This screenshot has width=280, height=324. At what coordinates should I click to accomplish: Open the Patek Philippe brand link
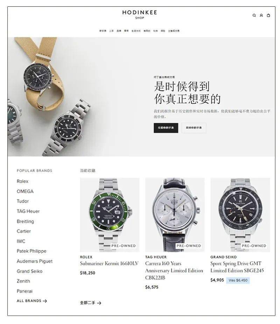tap(31, 251)
